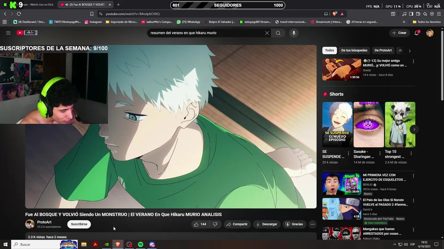This screenshot has width=444, height=249.
Task: Expand the hidden bookmarks chevron
Action: [404, 22]
